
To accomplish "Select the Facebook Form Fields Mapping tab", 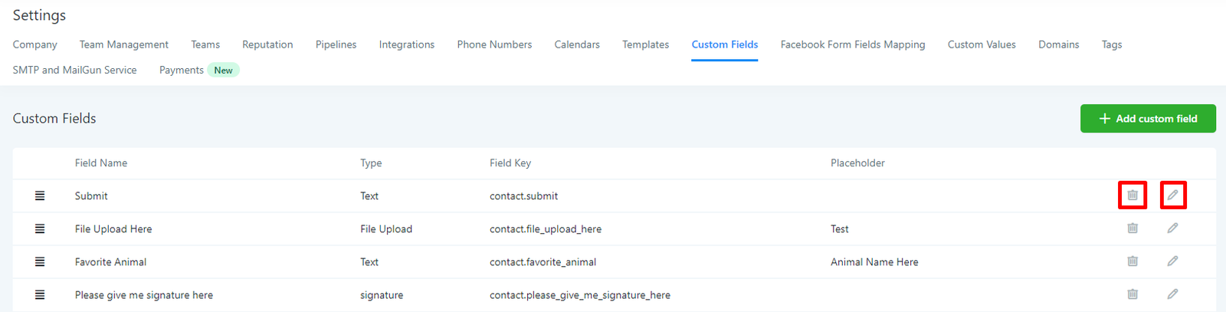I will pyautogui.click(x=852, y=44).
